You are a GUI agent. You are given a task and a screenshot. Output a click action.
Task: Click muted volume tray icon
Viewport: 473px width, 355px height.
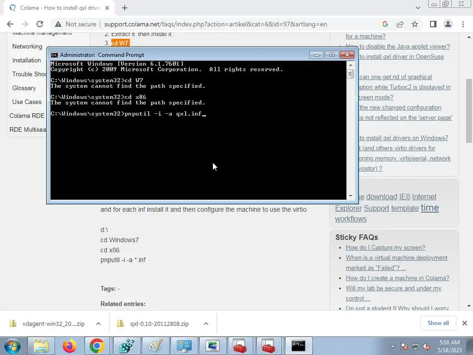pos(426,347)
